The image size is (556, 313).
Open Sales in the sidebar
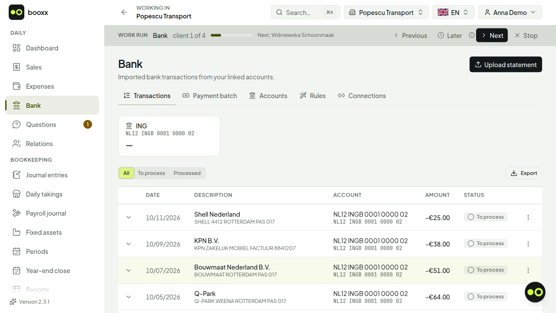52,67
